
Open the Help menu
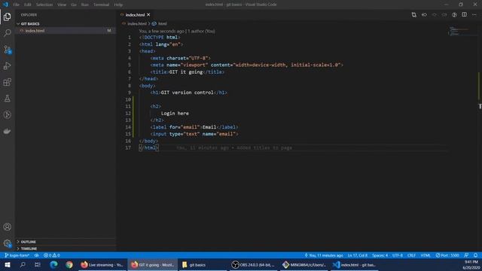click(118, 5)
